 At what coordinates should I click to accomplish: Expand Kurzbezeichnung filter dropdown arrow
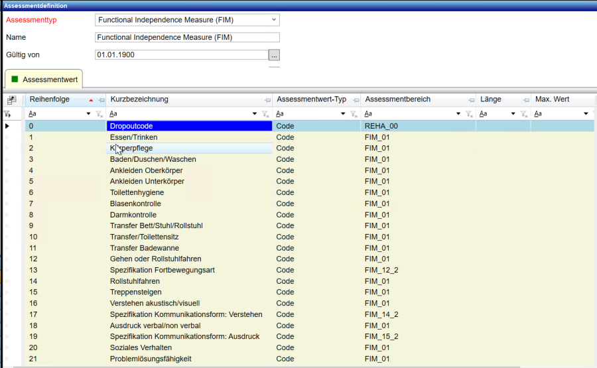[255, 114]
